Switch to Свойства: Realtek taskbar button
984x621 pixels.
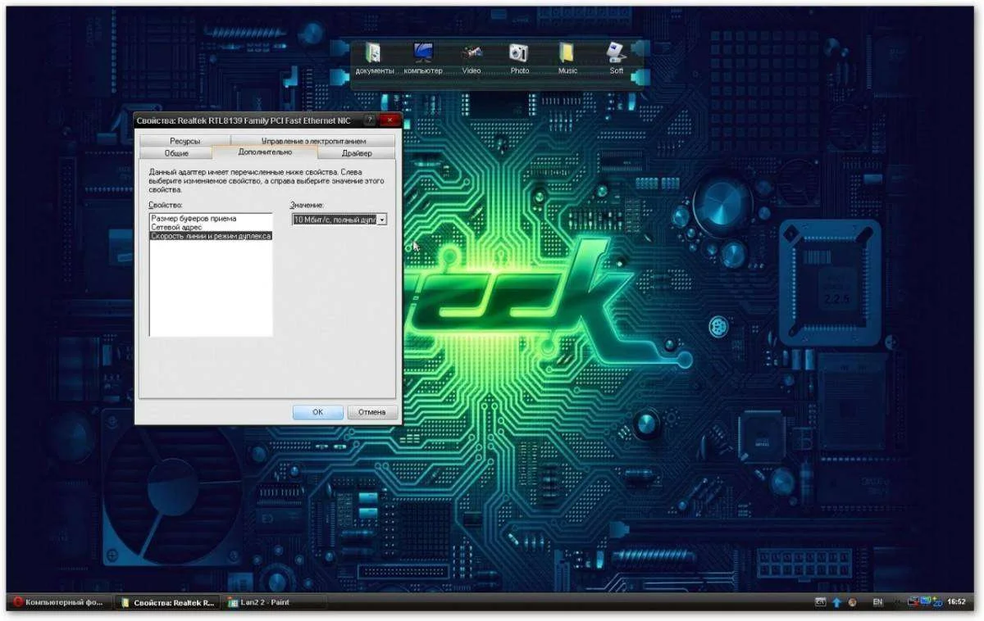pos(167,602)
